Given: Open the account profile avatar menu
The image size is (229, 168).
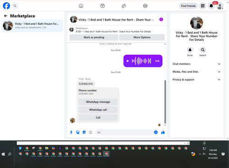Looking at the screenshot, I should tap(220, 6).
